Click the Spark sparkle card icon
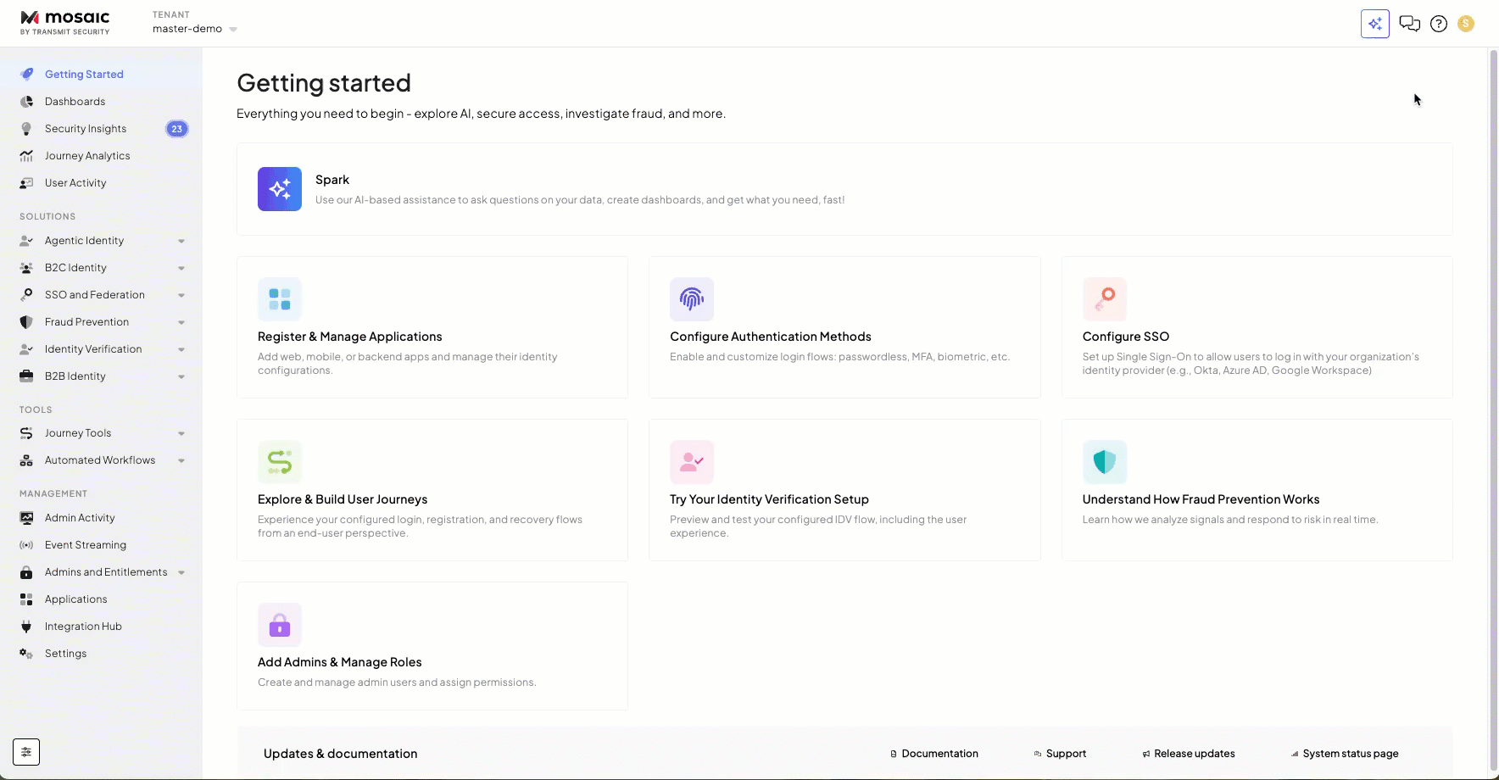 click(x=280, y=189)
